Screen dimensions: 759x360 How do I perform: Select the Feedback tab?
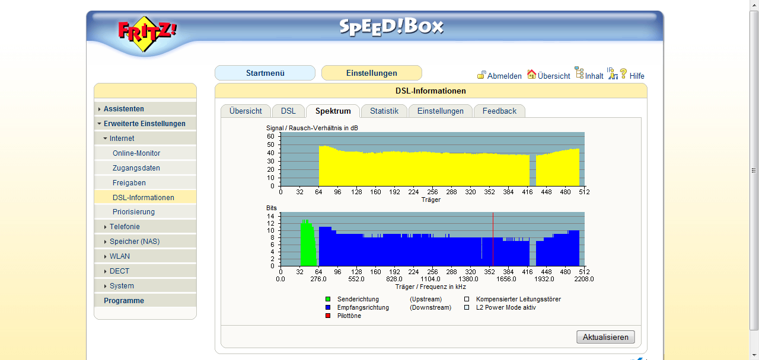tap(499, 111)
